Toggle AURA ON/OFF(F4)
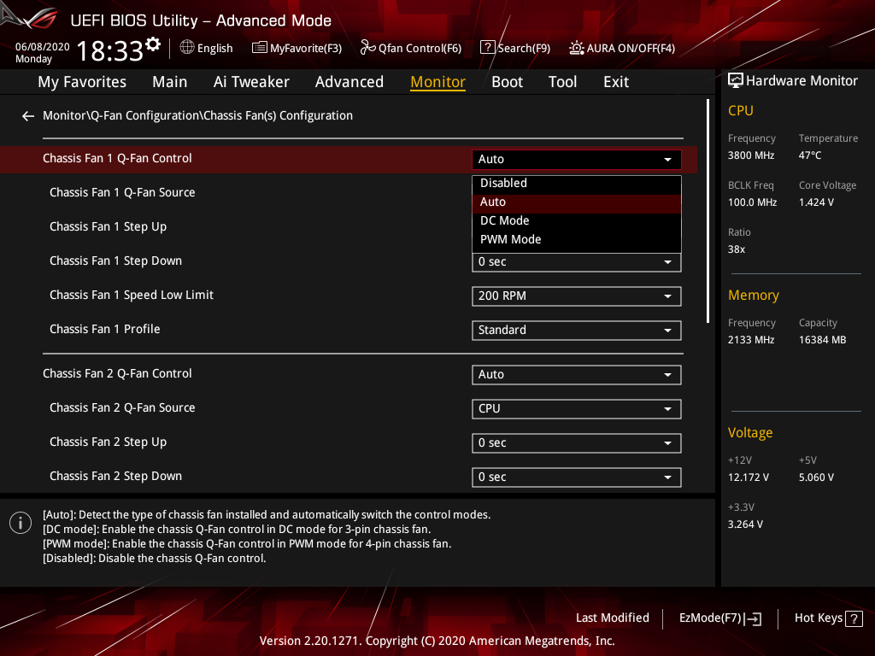This screenshot has height=656, width=875. pyautogui.click(x=622, y=48)
